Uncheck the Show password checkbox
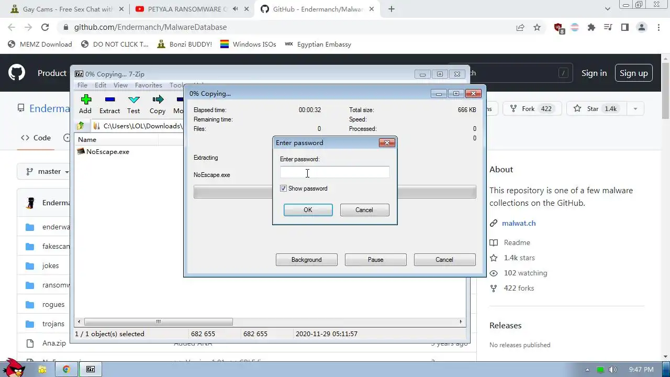 pos(283,188)
